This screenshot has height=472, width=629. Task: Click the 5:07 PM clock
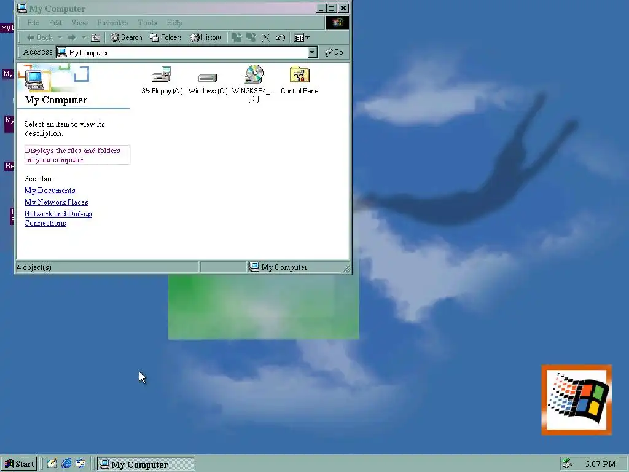pyautogui.click(x=600, y=465)
